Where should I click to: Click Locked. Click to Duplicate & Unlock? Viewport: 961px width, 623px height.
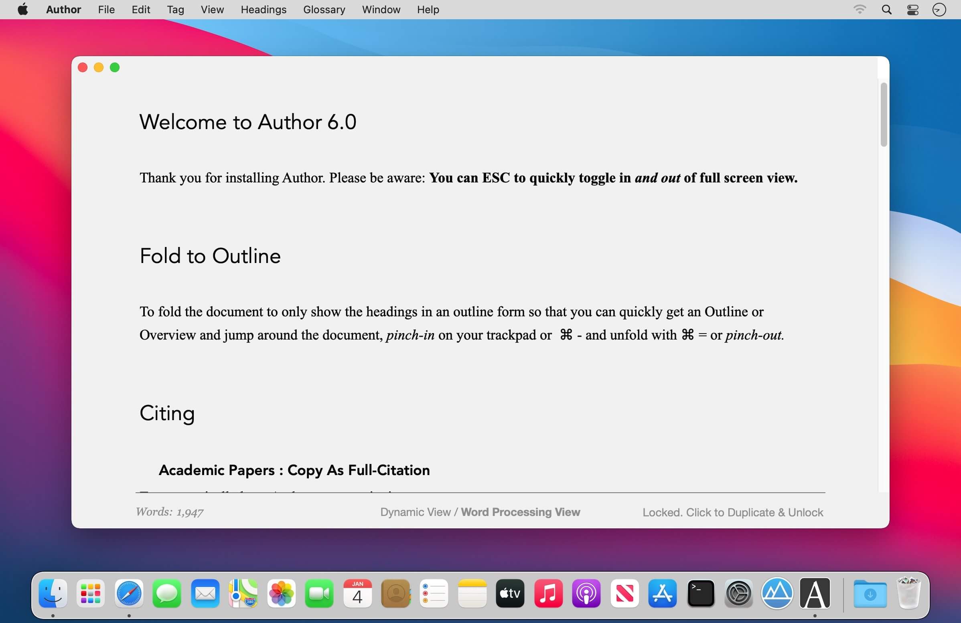pos(732,512)
